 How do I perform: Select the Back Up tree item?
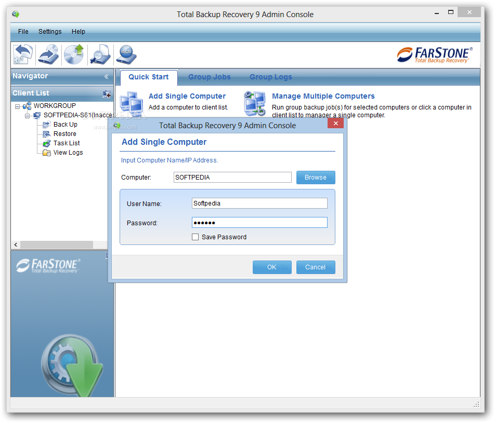coord(66,125)
